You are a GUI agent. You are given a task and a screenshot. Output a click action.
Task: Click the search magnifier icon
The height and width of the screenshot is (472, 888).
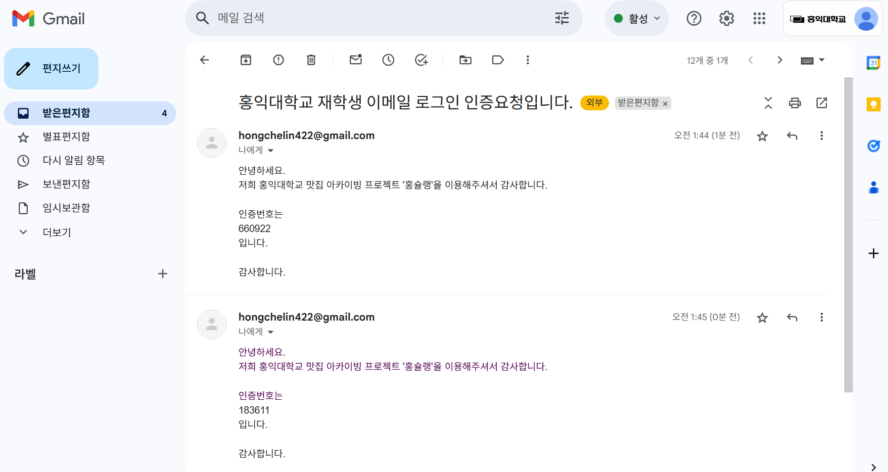pos(202,18)
